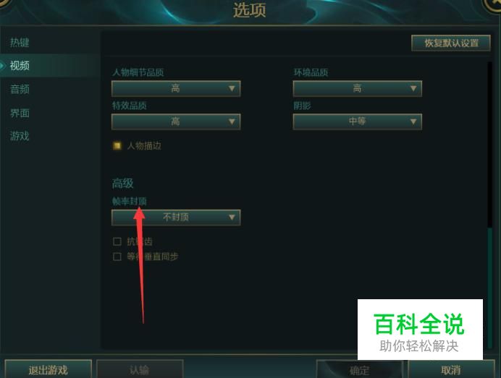Click the 取消 button
This screenshot has width=501, height=378.
click(451, 370)
